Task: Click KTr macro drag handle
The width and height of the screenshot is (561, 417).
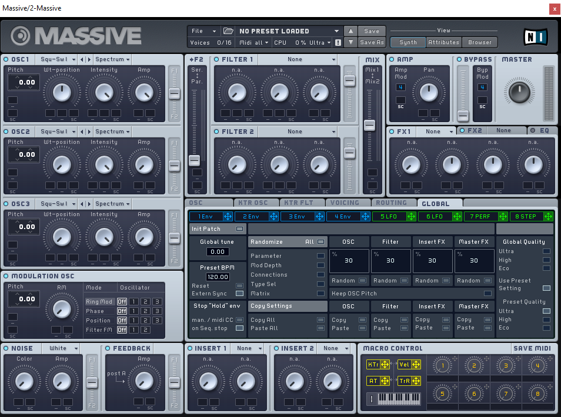Action: [x=385, y=365]
